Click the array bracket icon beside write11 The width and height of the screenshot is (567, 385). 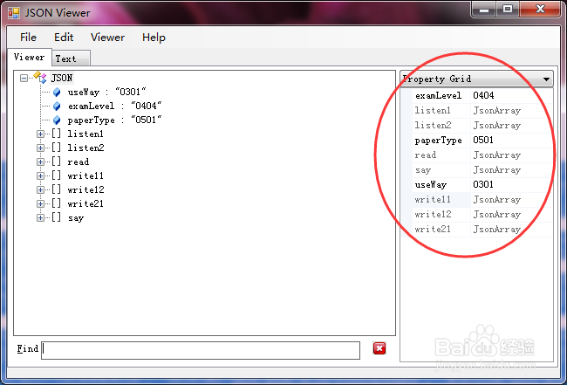click(56, 175)
